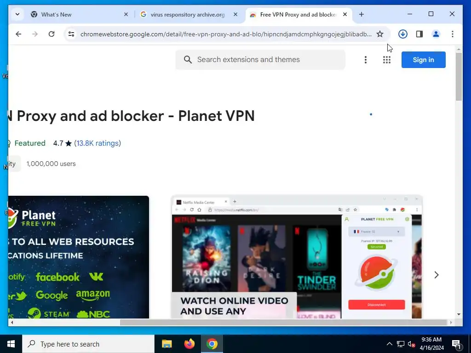Open the taskbar clock showing 9:36 AM
Viewport: 471px width, 353px height.
pyautogui.click(x=431, y=344)
